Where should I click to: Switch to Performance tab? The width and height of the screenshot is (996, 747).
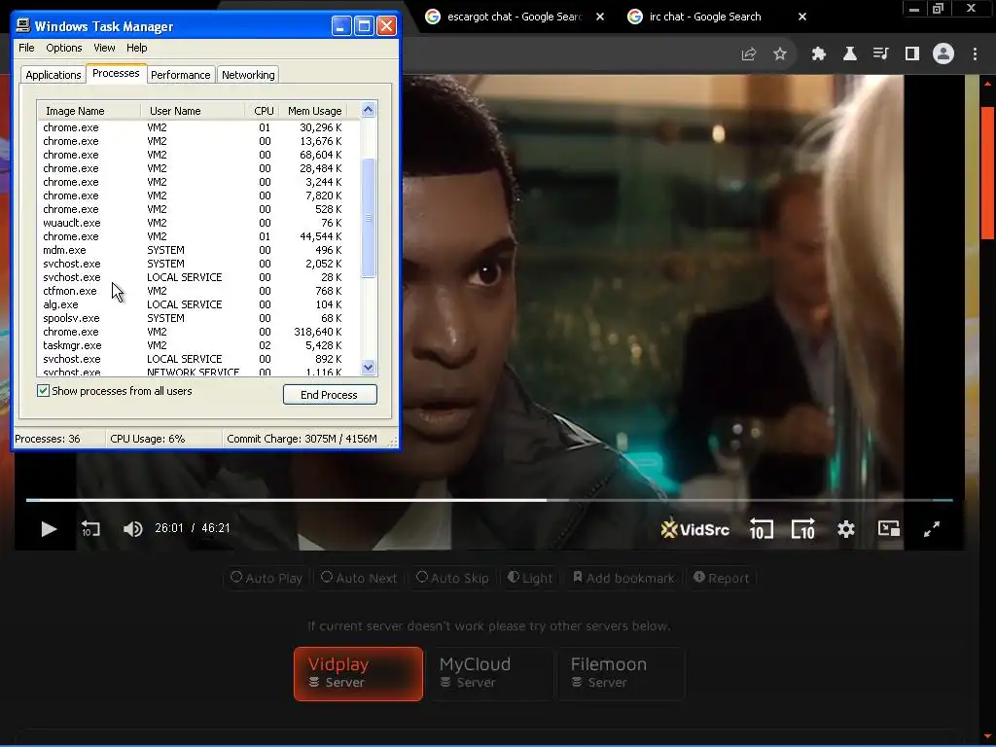pos(180,75)
